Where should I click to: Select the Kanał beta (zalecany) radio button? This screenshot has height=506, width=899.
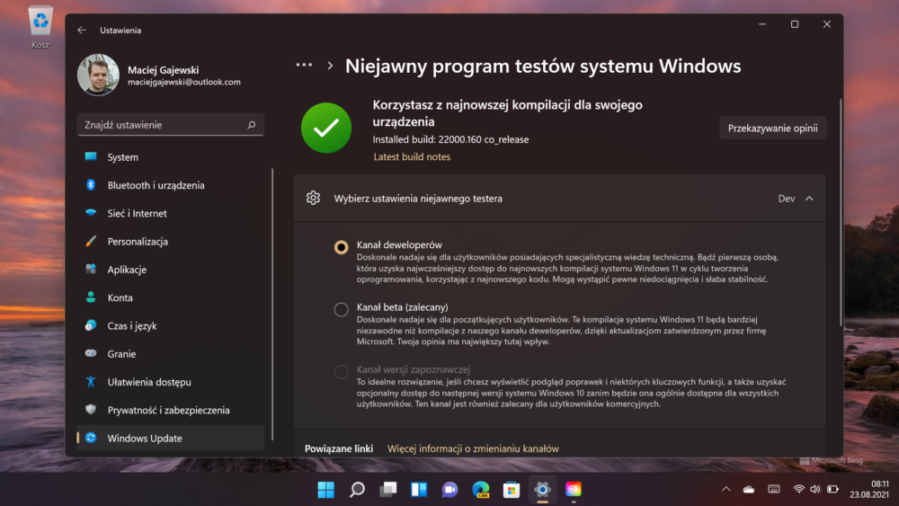[341, 309]
